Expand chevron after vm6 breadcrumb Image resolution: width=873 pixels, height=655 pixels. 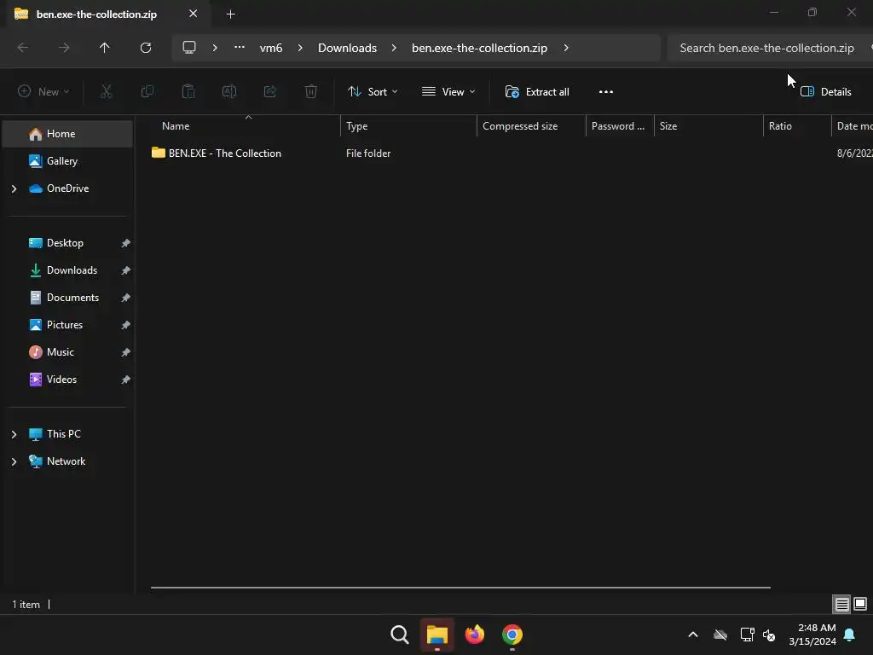tap(301, 48)
